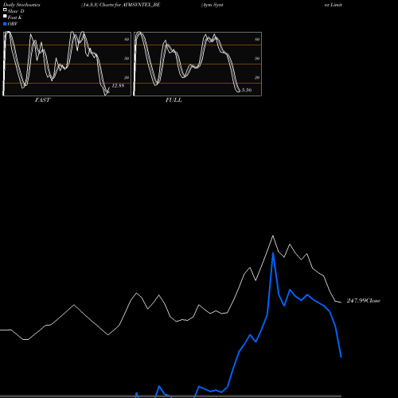Click the '(Aym Synt' title fragment

click(213, 5)
